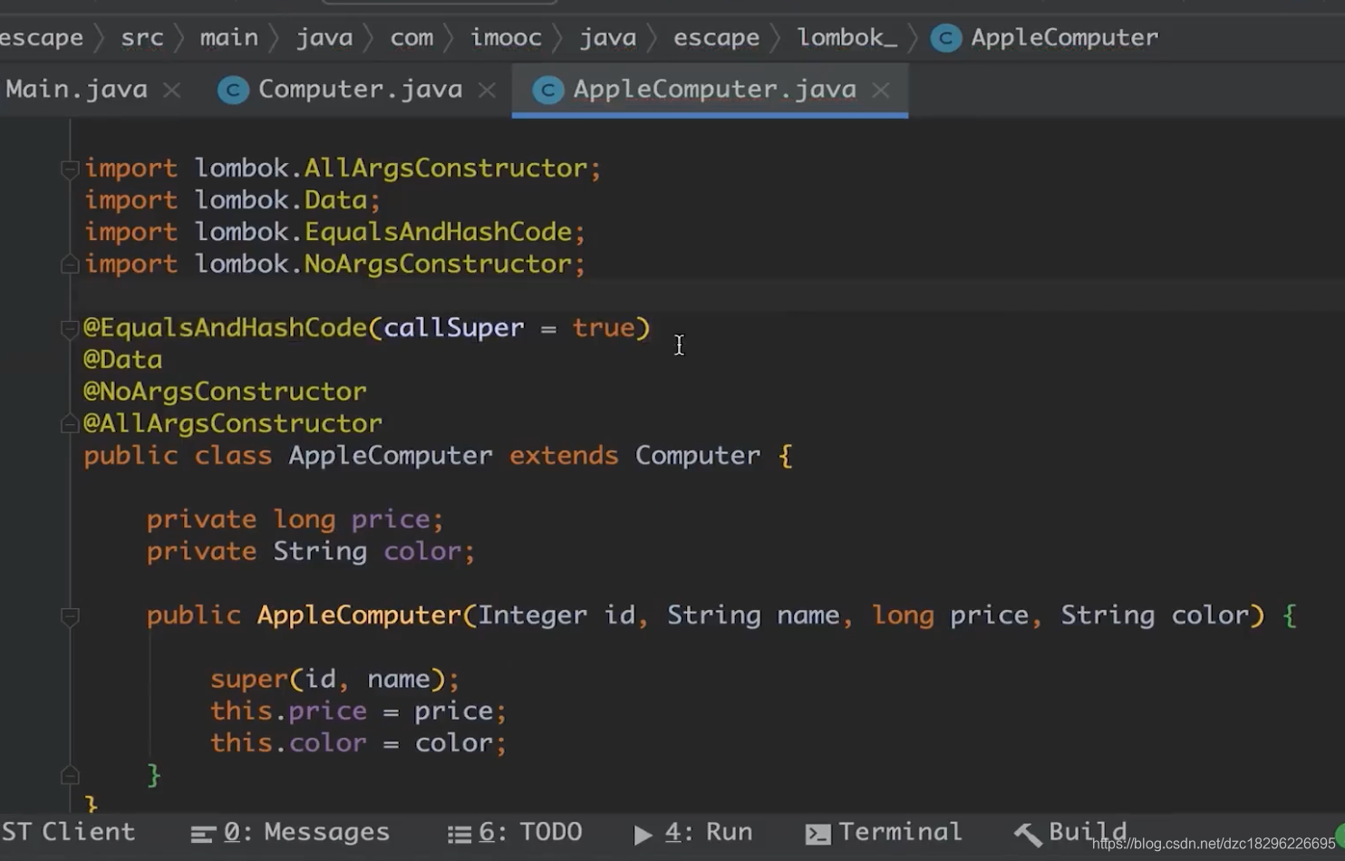Click the fold end marker at @AllArgsConstructor
The height and width of the screenshot is (861, 1345).
click(x=69, y=423)
